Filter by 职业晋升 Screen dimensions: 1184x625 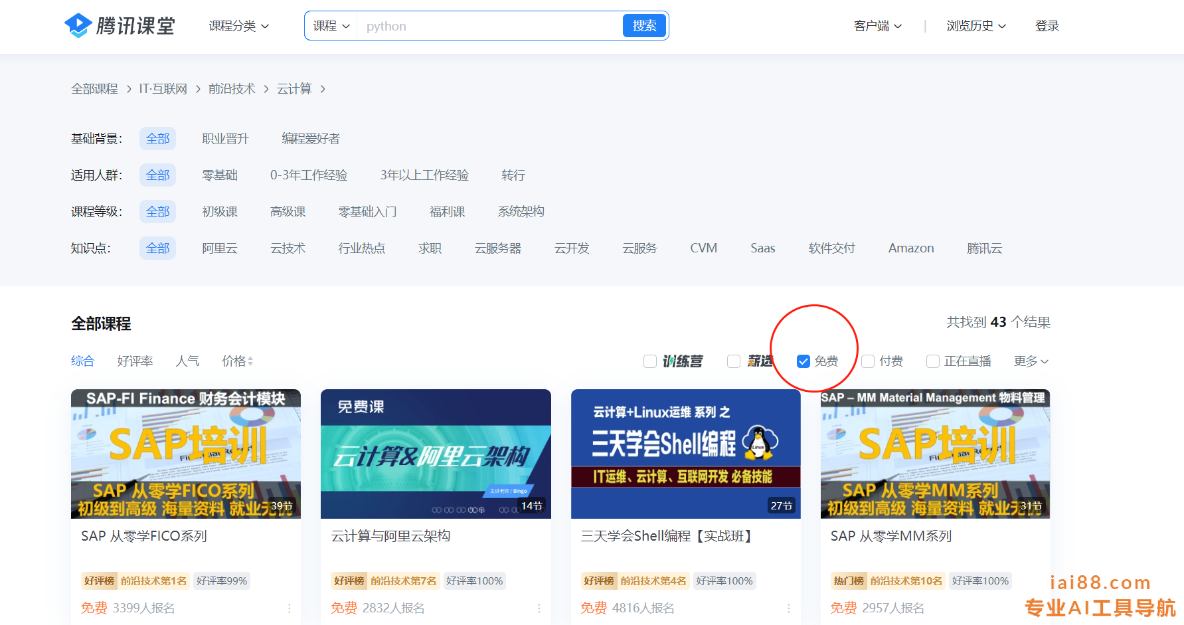coord(225,139)
